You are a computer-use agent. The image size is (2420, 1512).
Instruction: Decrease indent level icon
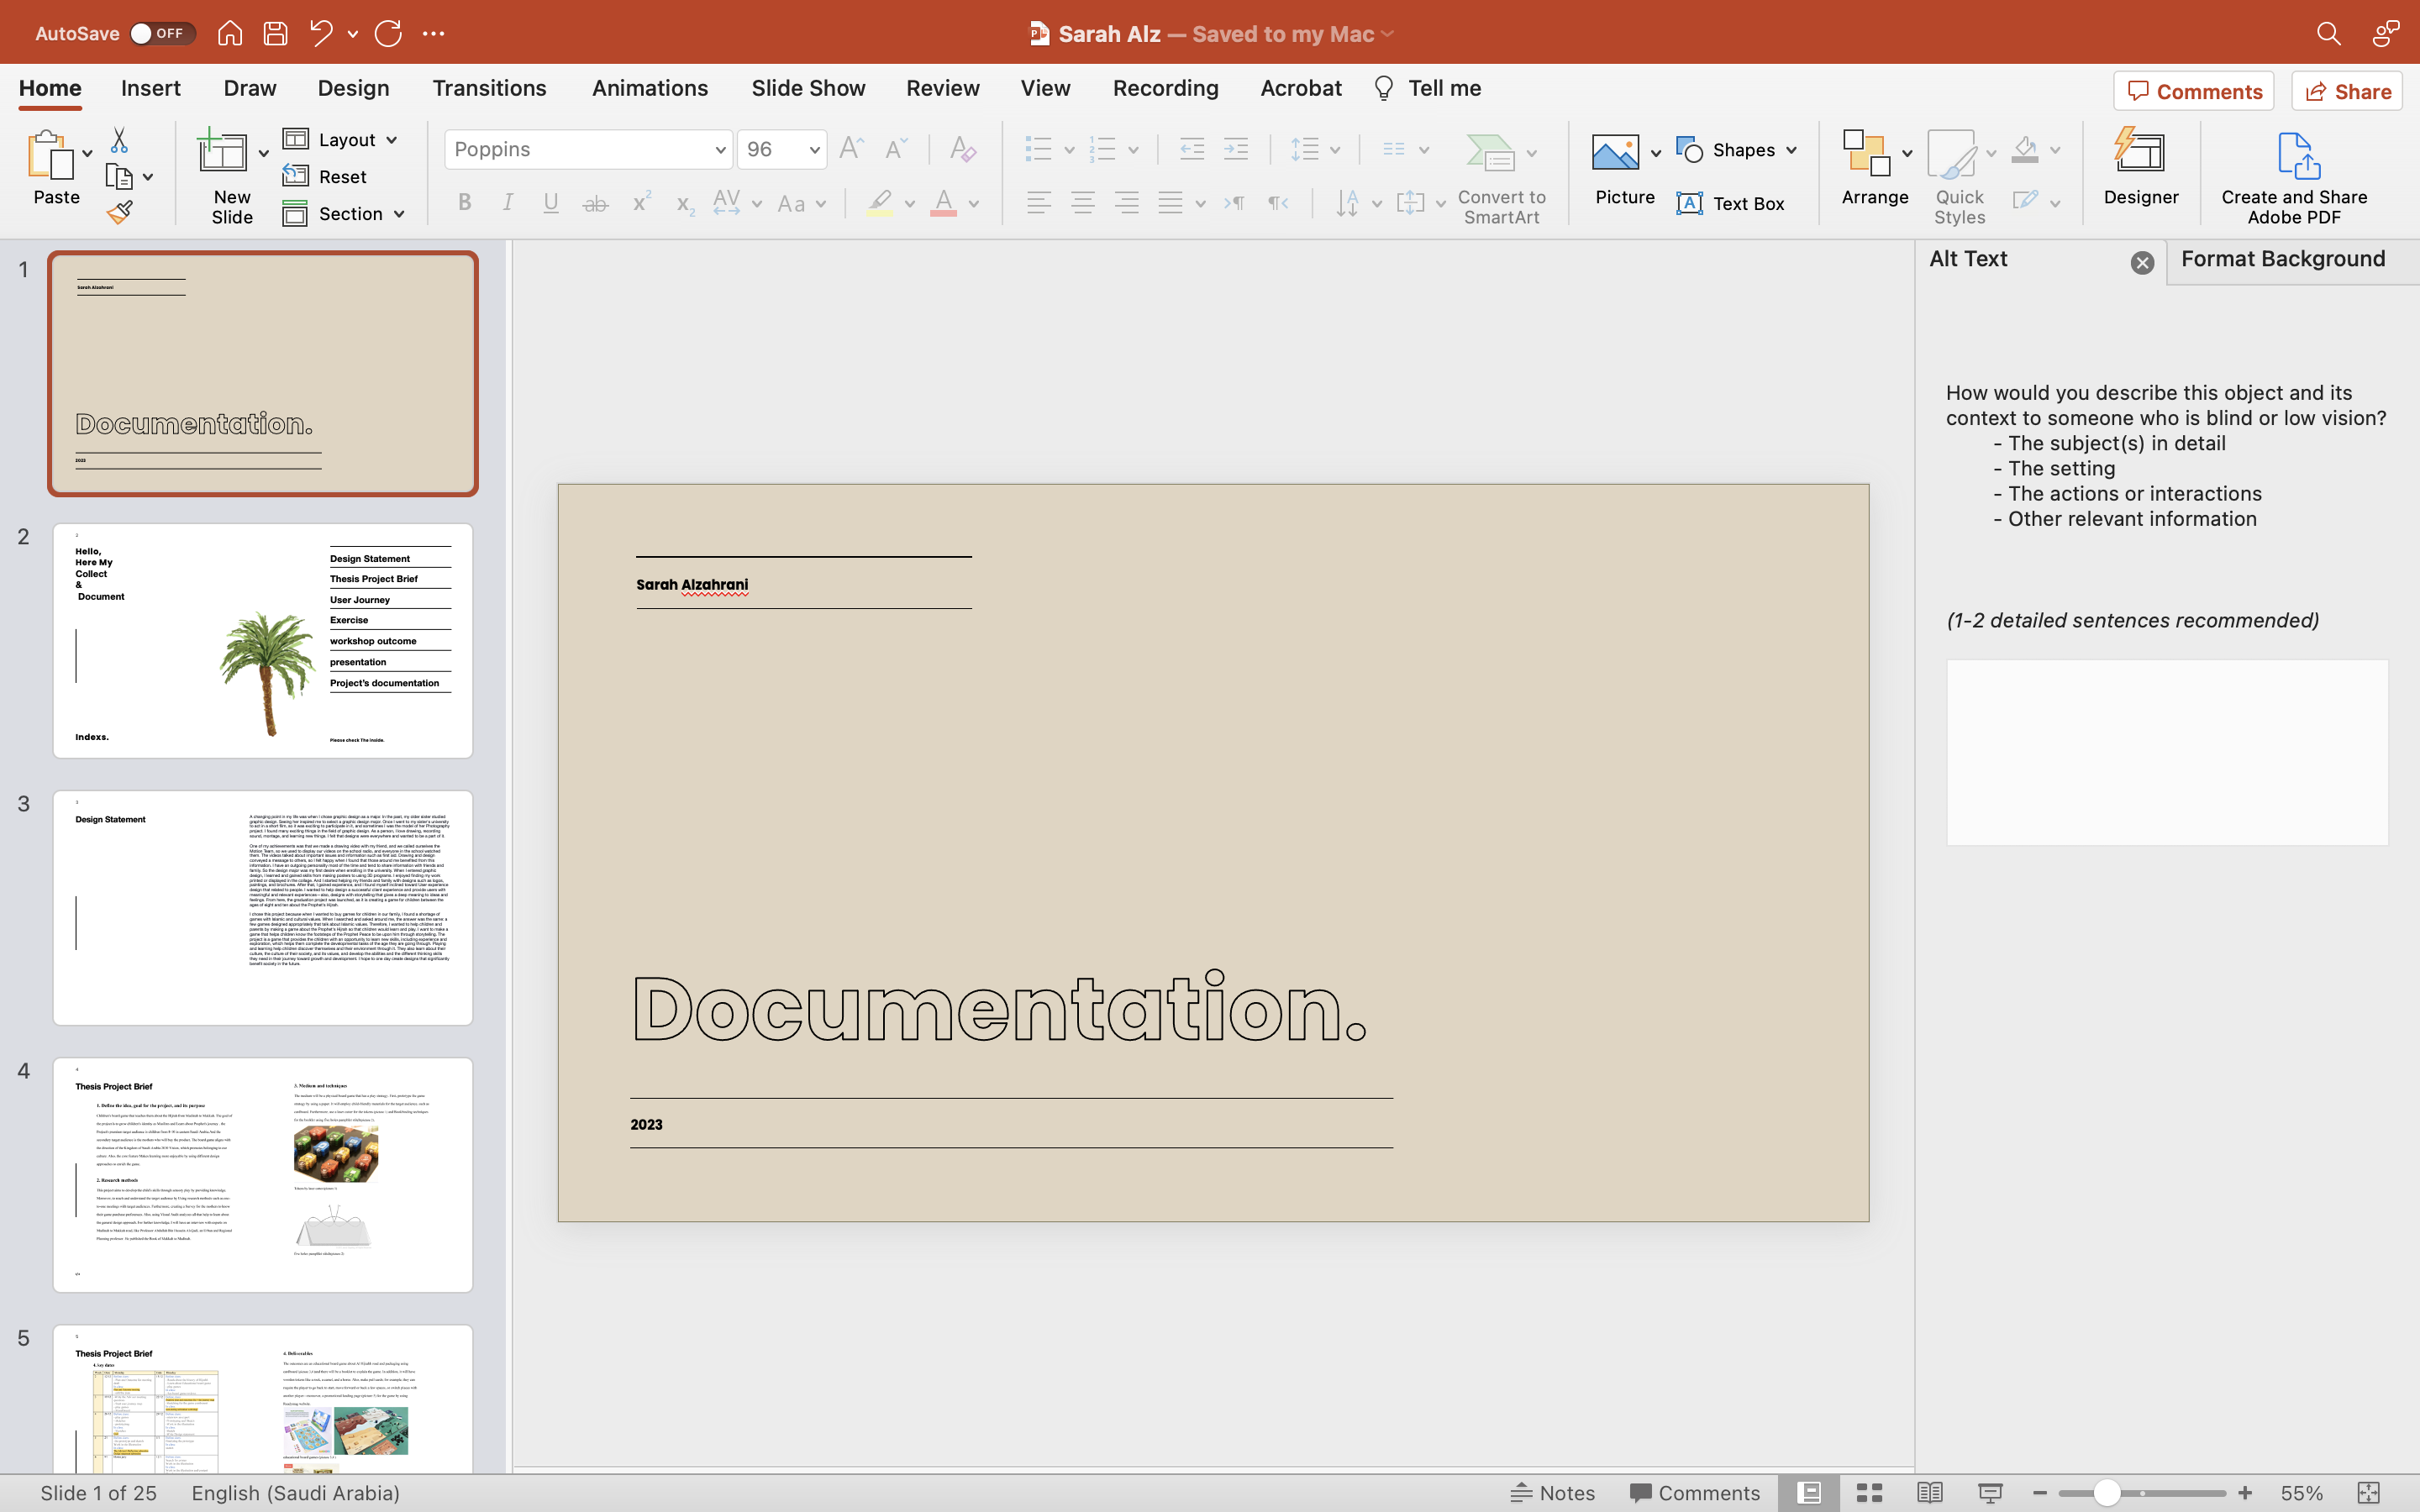pyautogui.click(x=1191, y=149)
